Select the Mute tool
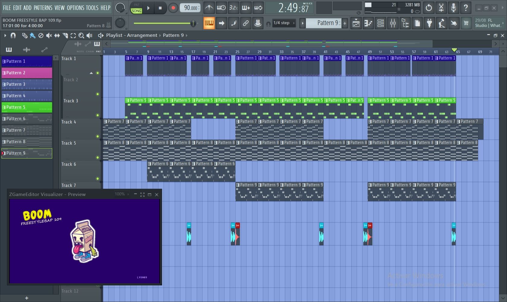 (x=49, y=36)
